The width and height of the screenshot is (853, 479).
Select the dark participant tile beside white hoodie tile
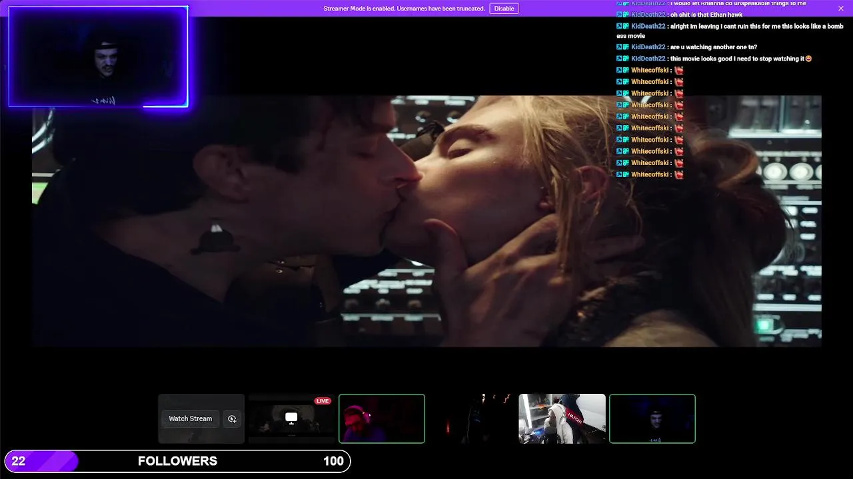pos(472,418)
